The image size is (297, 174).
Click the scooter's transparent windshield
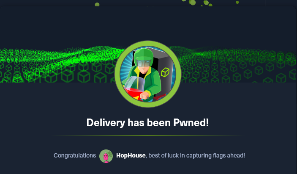click(x=134, y=84)
